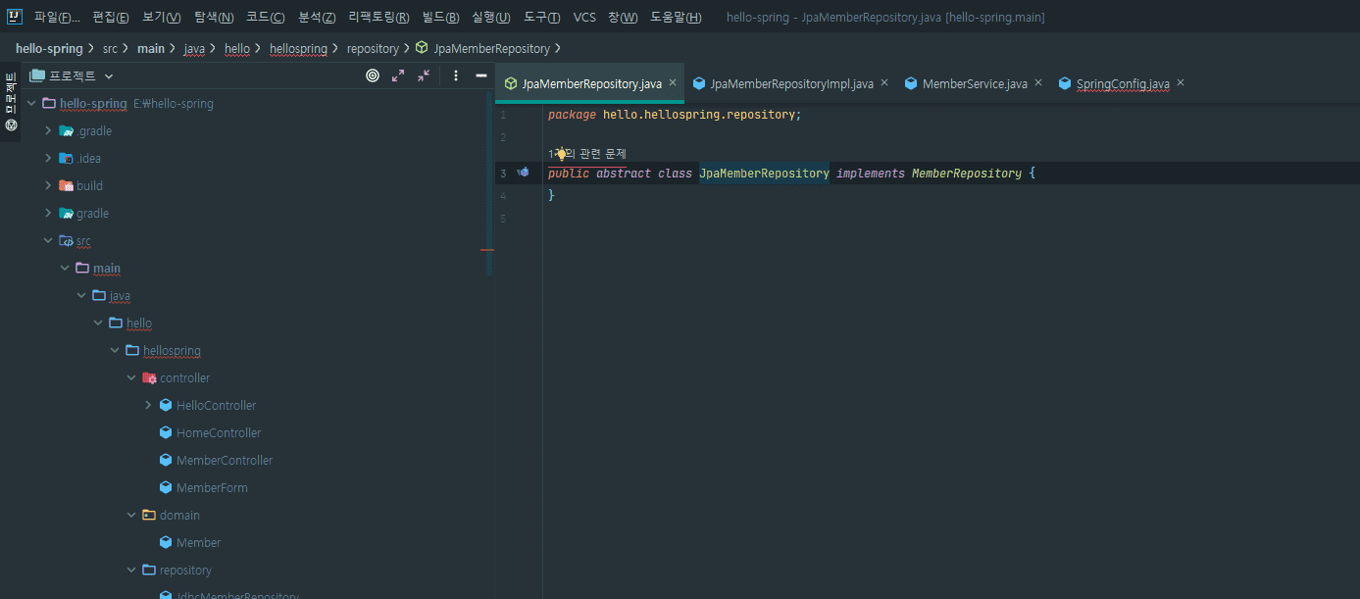Expand the .gradle folder
The image size is (1360, 599).
click(x=48, y=130)
